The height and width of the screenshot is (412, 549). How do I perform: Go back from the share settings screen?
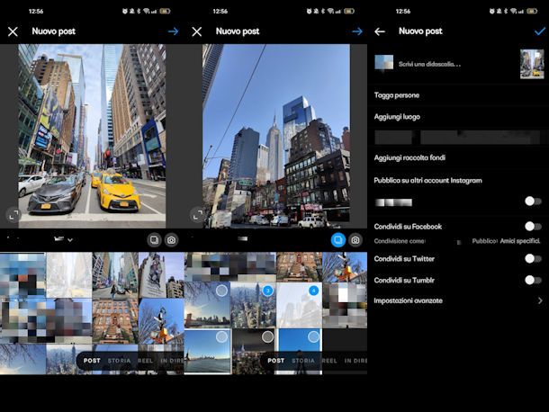(380, 31)
